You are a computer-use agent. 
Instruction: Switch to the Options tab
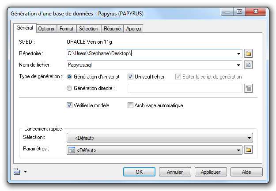(46, 29)
